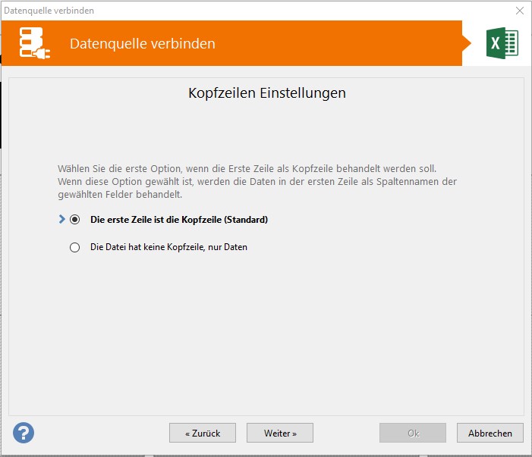Viewport: 532px width, 457px height.
Task: Click the white 'Datenquelle verbinden' banner title
Action: click(143, 43)
